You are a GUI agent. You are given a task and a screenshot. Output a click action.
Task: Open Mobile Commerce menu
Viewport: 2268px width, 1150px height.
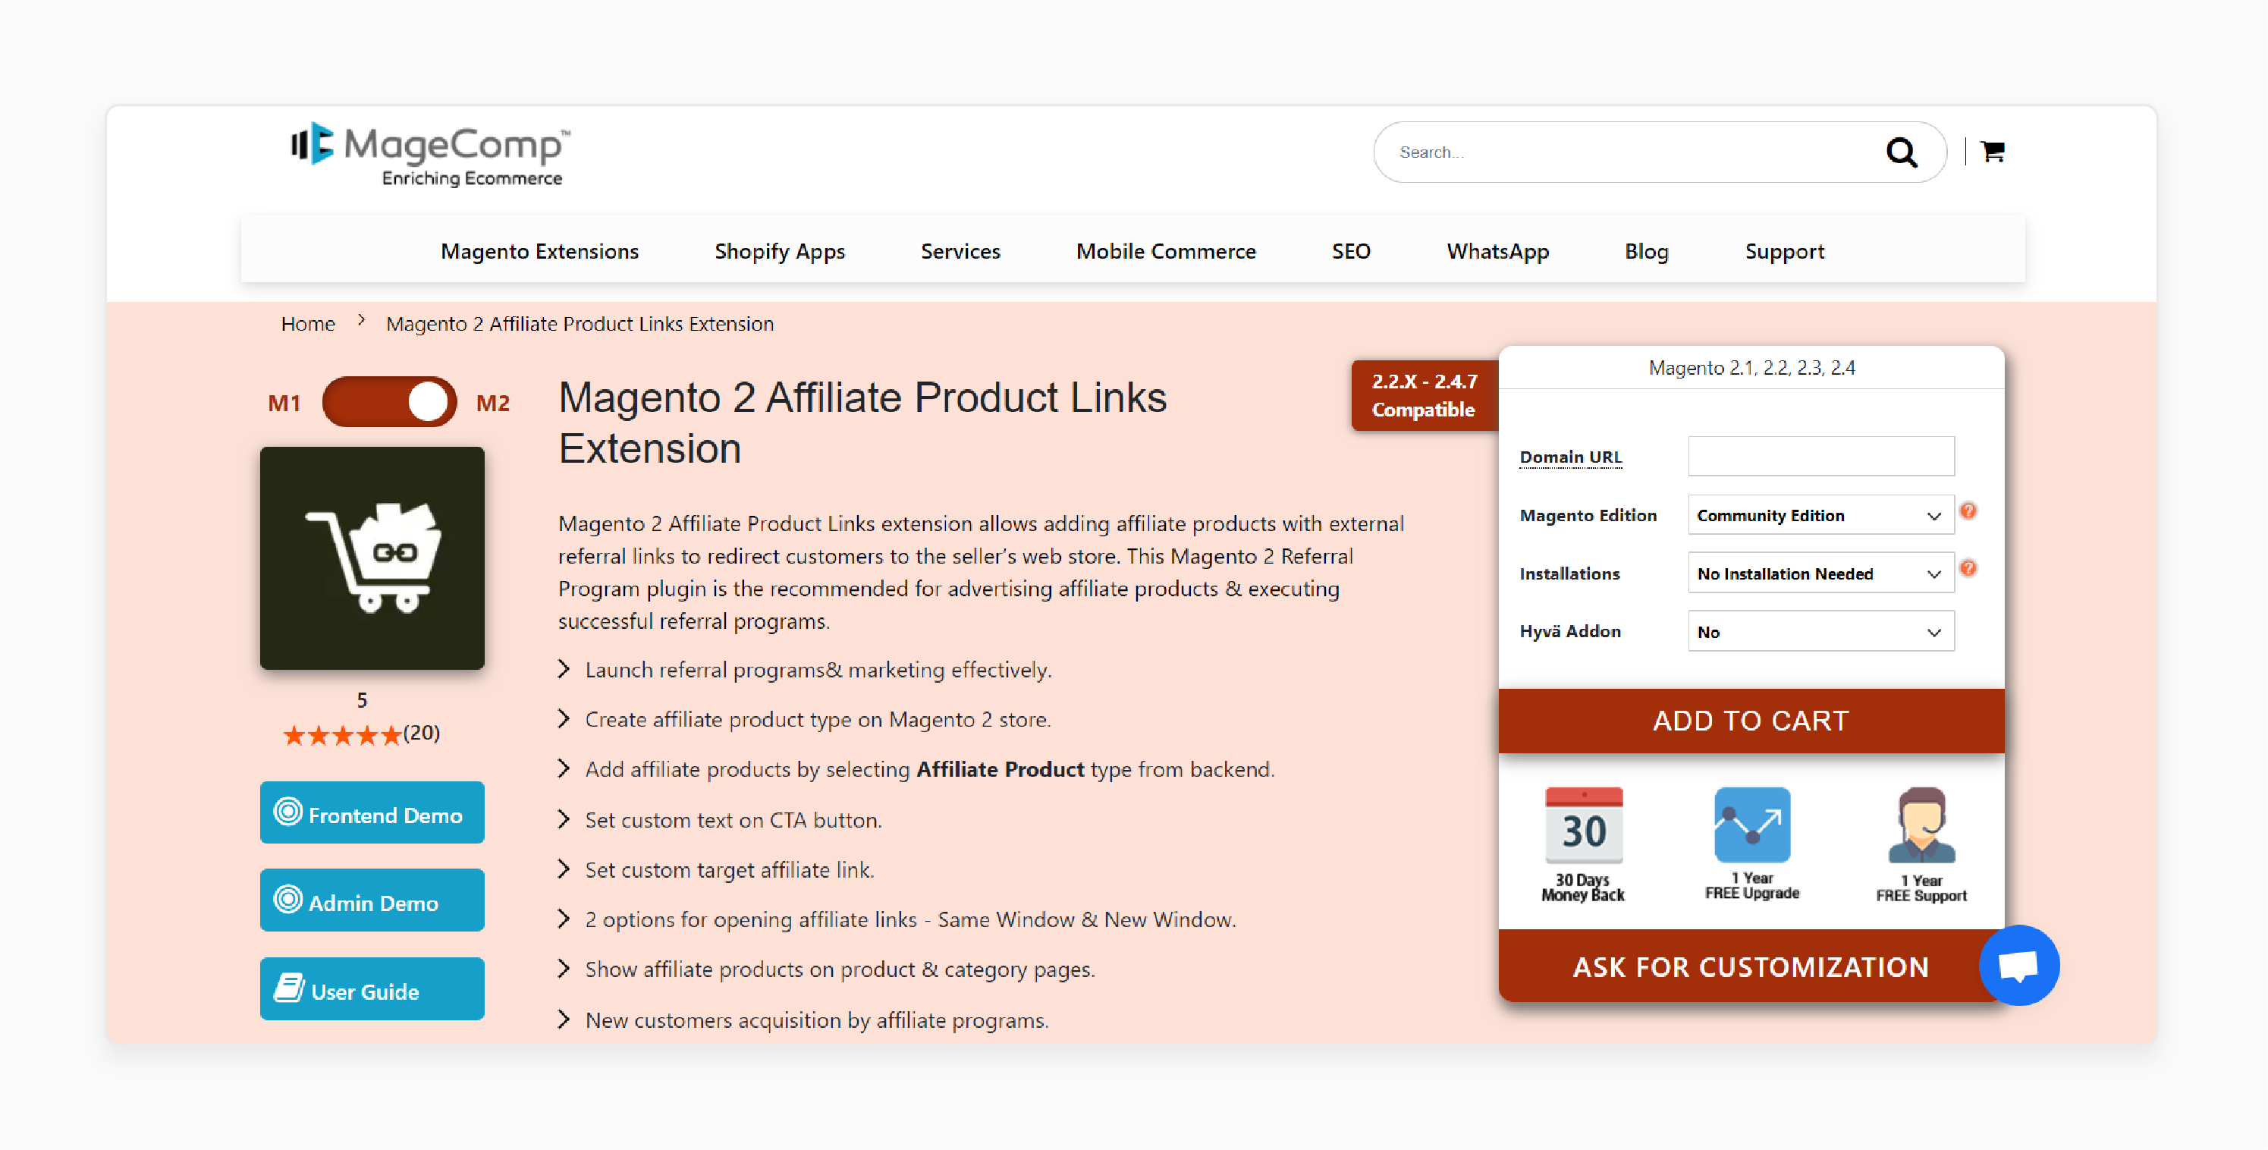[1166, 251]
